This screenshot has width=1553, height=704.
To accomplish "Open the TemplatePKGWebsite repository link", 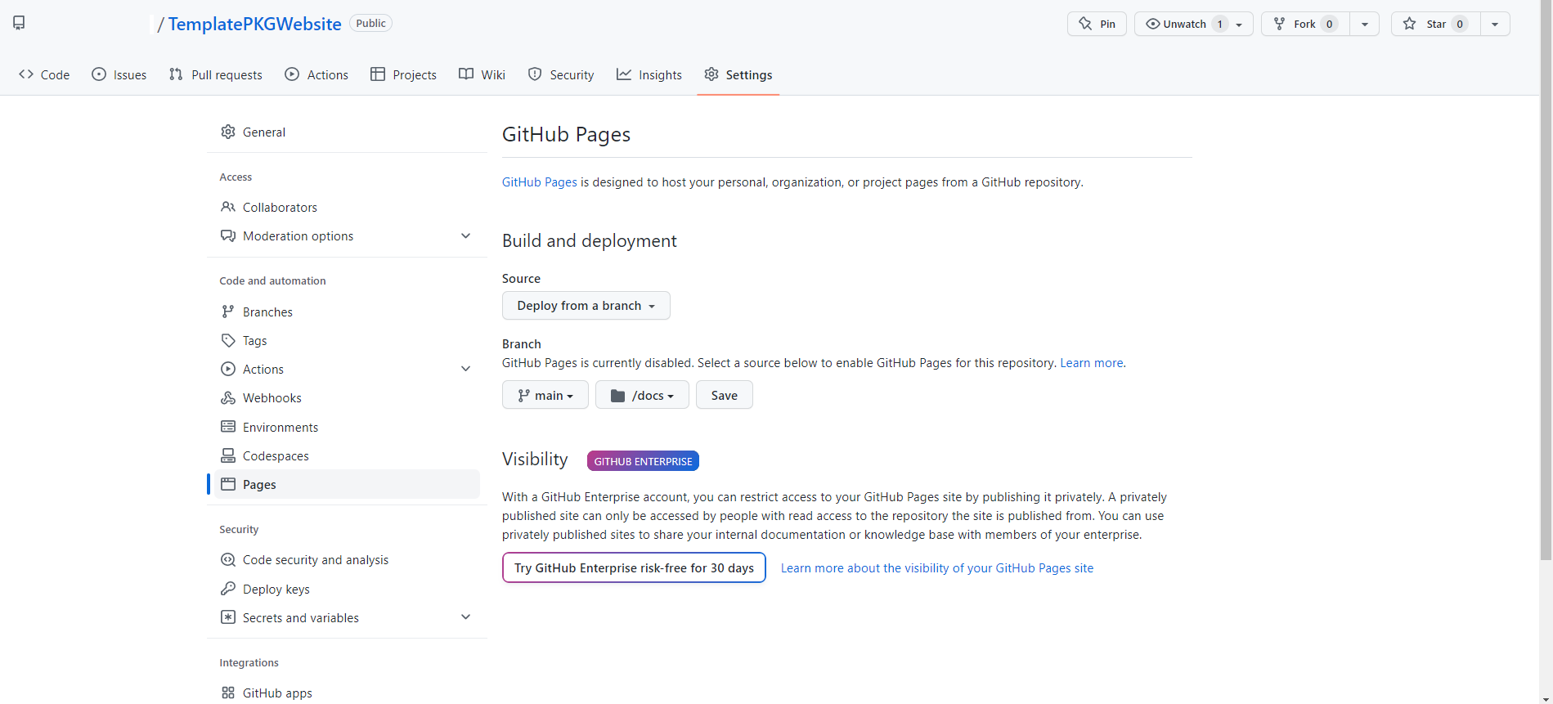I will click(254, 24).
